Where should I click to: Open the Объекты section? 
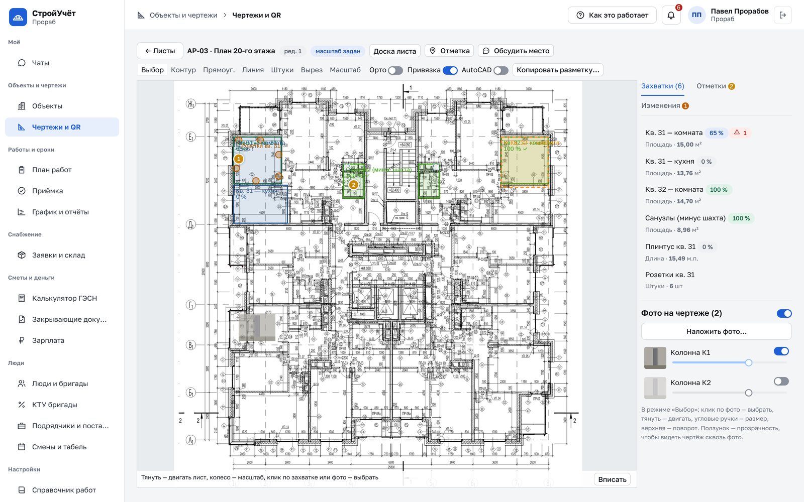pyautogui.click(x=62, y=106)
